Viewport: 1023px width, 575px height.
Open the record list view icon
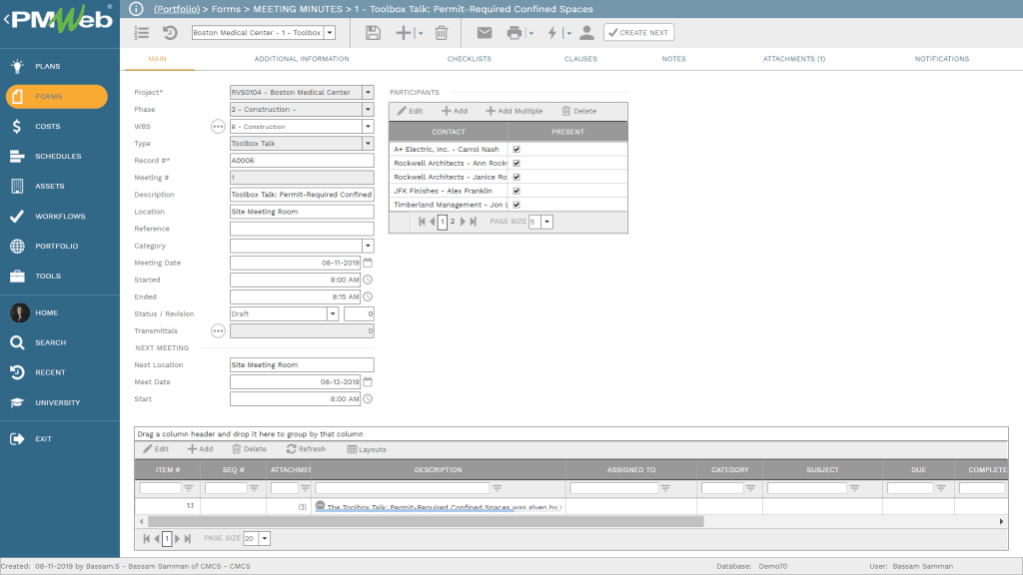coord(142,33)
